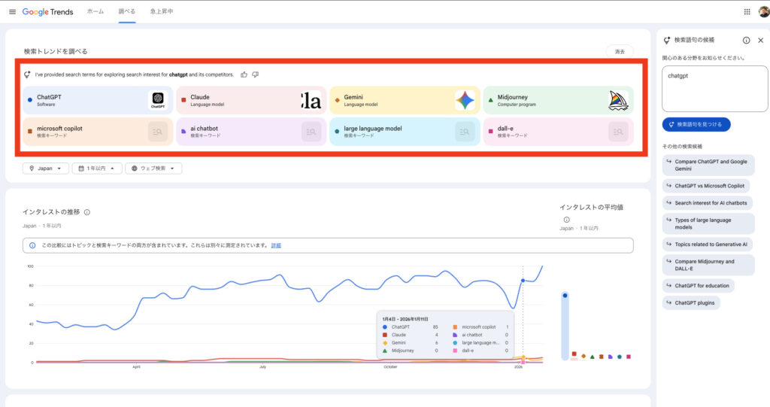The width and height of the screenshot is (770, 407).
Task: Click the 検索語句を見つける button
Action: point(696,124)
